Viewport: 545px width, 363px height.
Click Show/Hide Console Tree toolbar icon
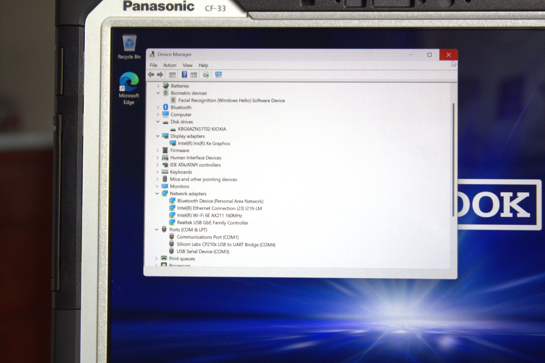[172, 75]
